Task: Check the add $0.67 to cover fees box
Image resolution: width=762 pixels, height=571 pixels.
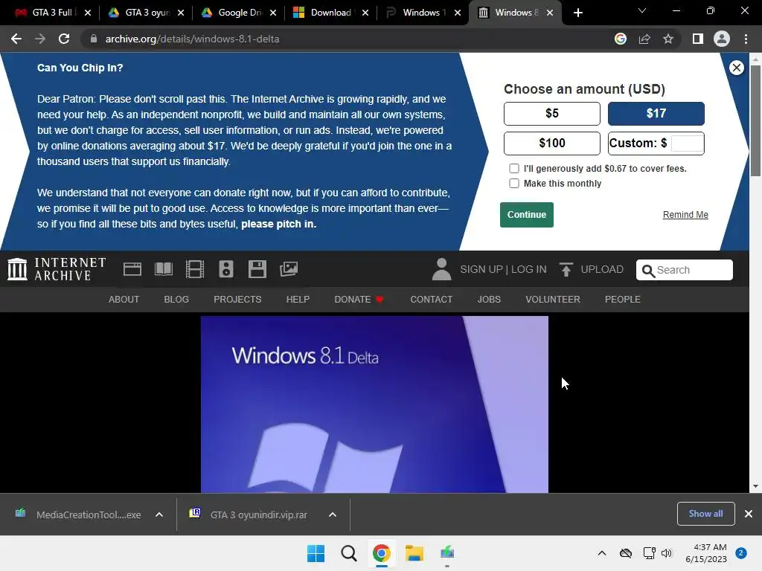Action: [513, 169]
